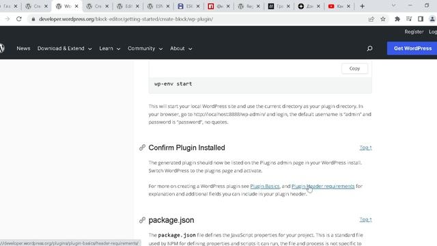Screen dimensions: 437x246
Task: Click the Register link
Action: (x=414, y=32)
